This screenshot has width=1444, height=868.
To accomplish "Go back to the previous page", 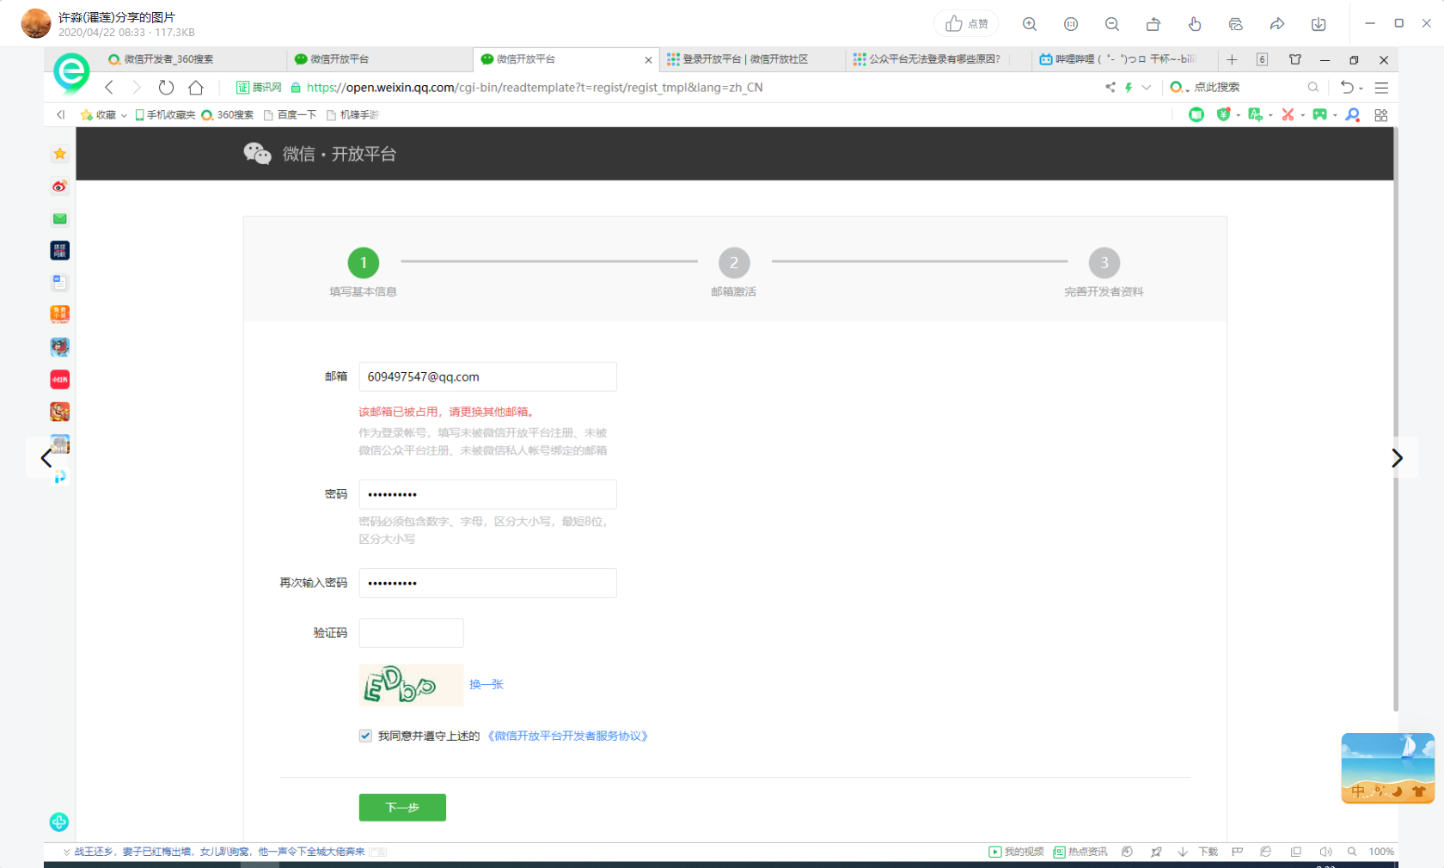I will tap(109, 88).
